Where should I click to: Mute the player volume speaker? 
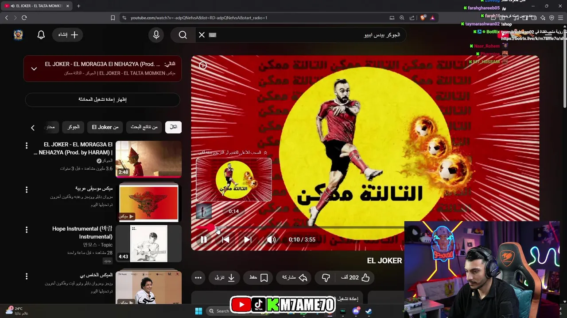[271, 239]
